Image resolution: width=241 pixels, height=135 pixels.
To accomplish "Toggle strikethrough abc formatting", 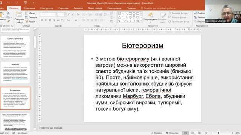I will click(58, 20).
